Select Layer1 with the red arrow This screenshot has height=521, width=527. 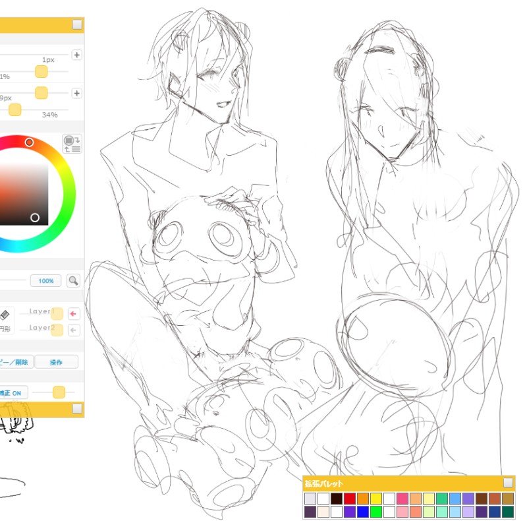point(74,314)
